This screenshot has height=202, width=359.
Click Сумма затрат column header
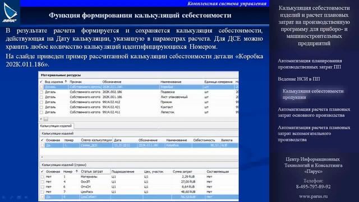pos(182,172)
